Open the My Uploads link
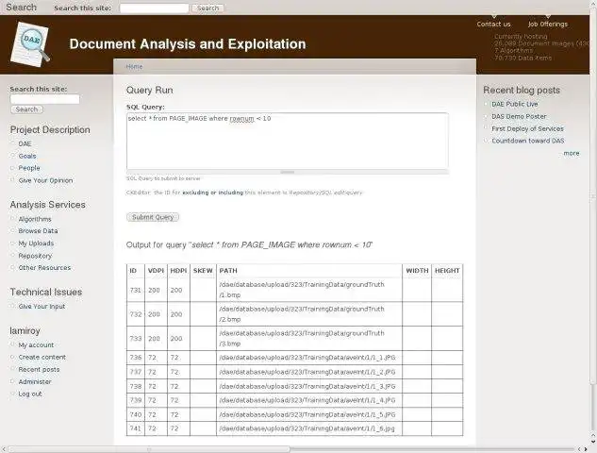Viewport: 597px width, 453px height. [36, 243]
